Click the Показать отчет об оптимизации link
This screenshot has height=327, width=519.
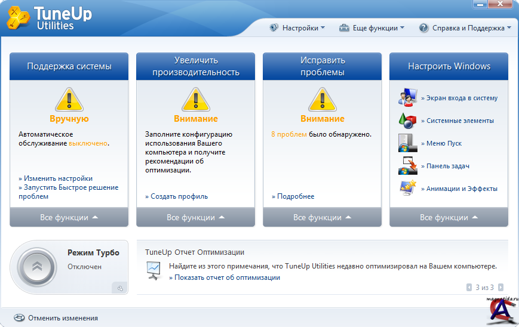click(x=226, y=277)
